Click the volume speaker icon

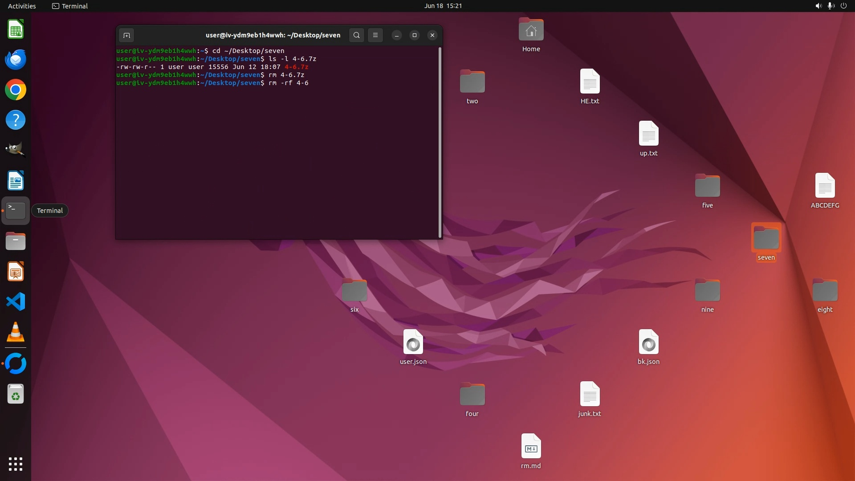[818, 6]
